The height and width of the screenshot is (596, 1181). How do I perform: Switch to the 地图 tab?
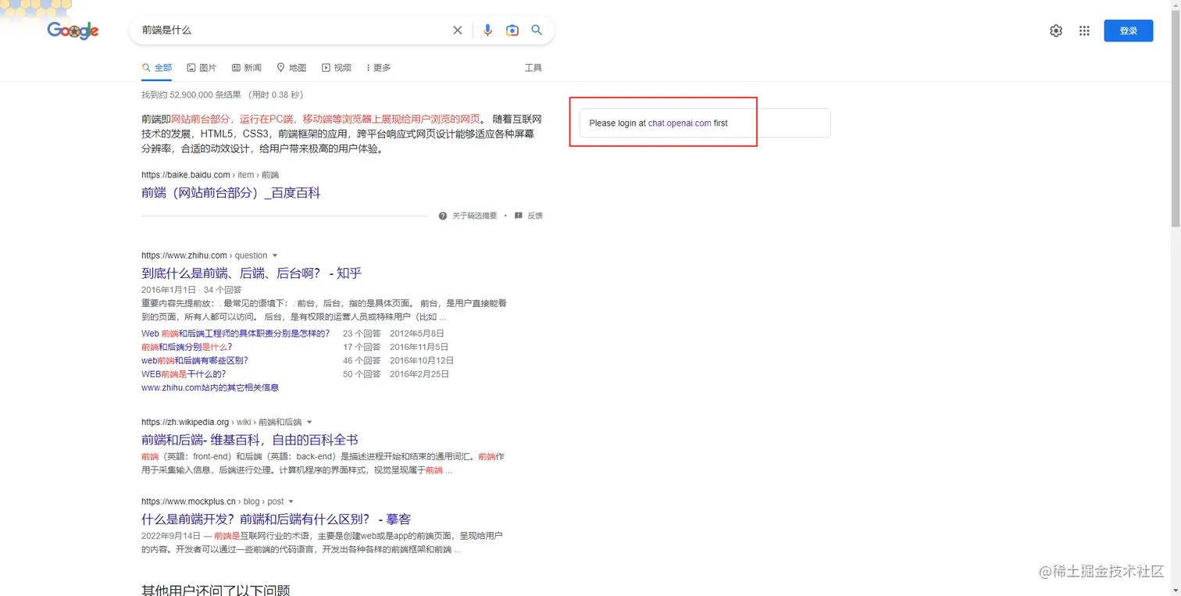(292, 68)
